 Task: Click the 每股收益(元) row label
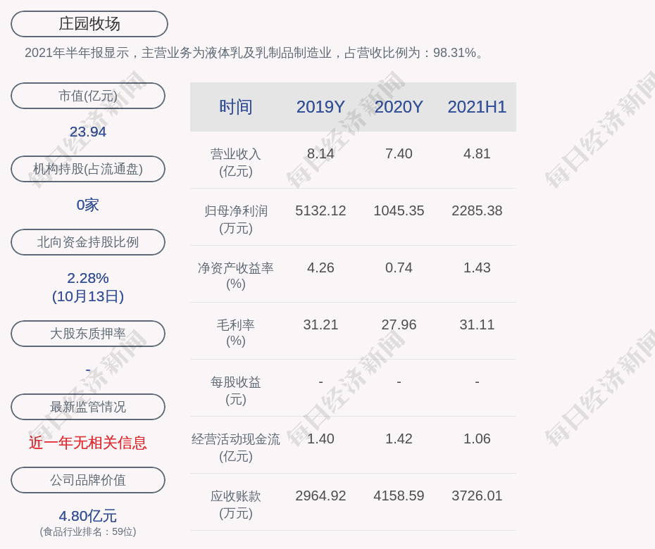coord(236,391)
